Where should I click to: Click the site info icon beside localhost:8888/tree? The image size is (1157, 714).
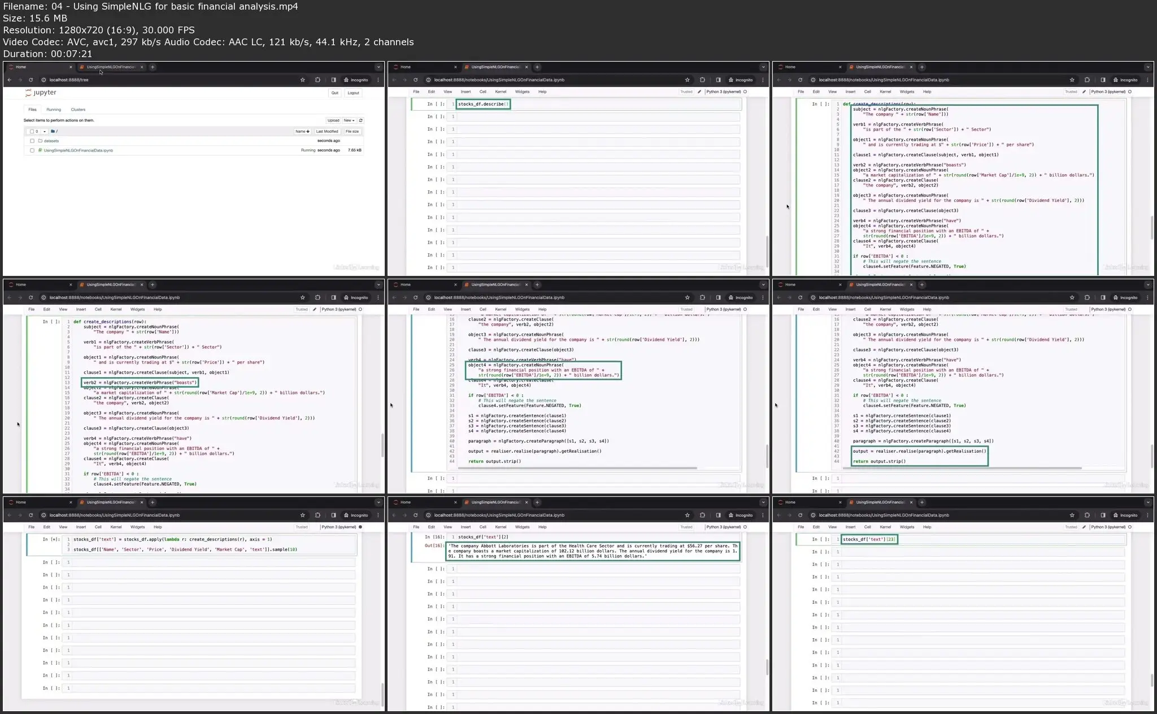tap(44, 80)
